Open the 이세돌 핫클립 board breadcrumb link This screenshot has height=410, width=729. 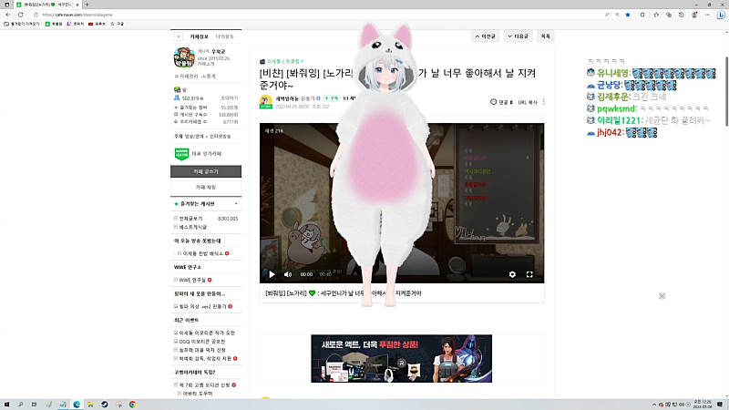(284, 61)
